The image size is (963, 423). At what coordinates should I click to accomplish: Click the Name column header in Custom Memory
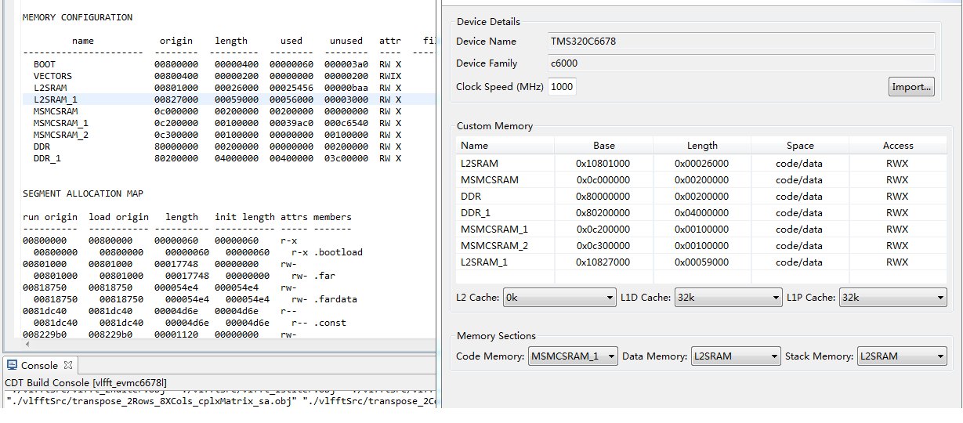pyautogui.click(x=475, y=146)
